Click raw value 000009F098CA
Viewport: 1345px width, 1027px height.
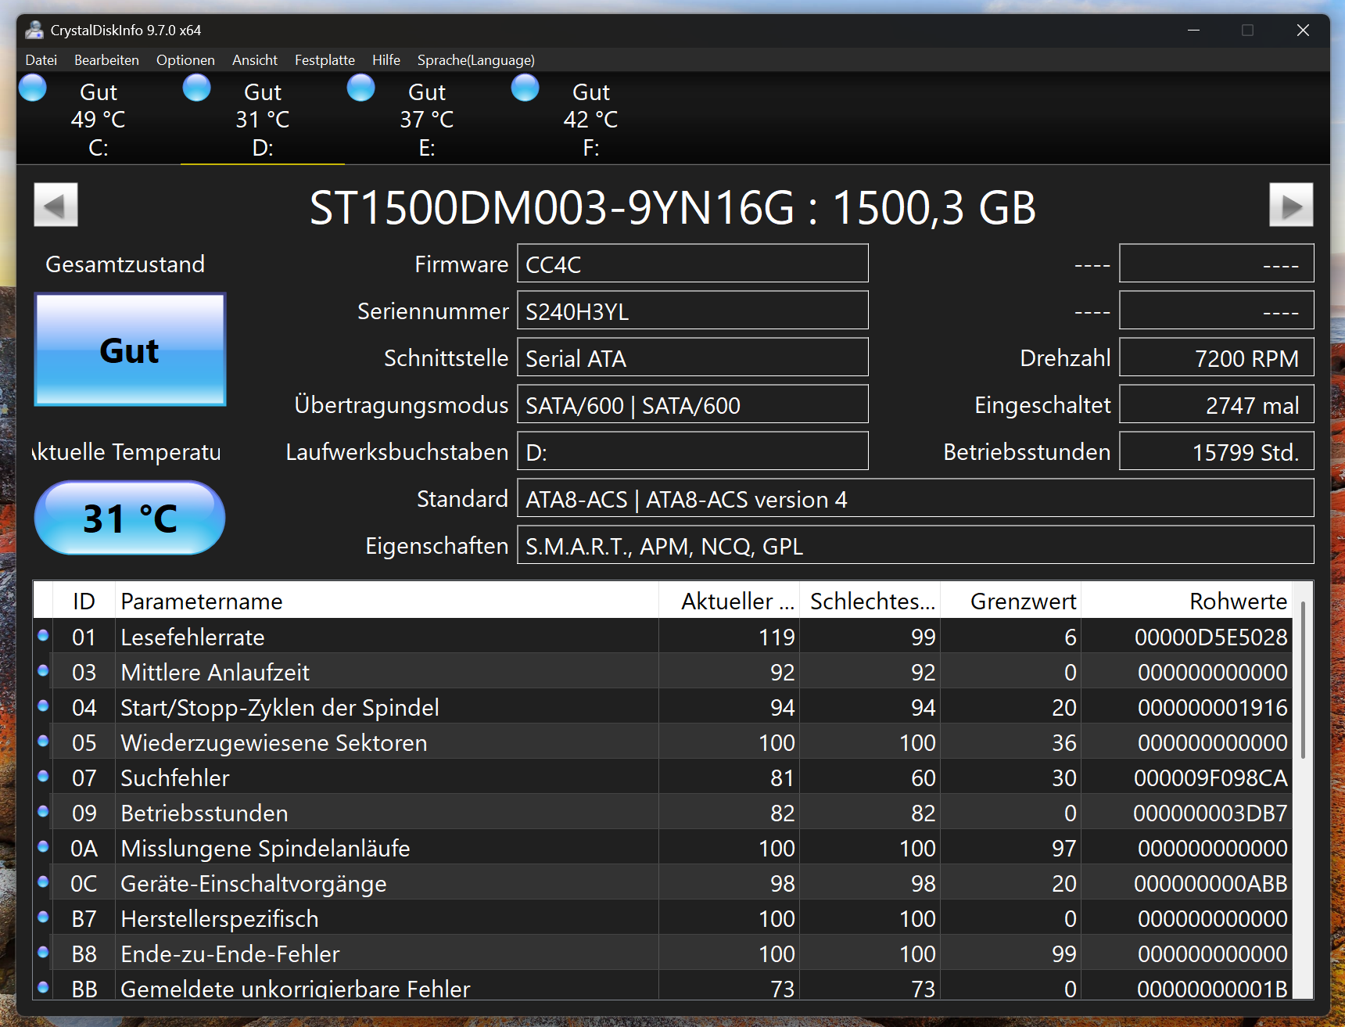point(1210,778)
